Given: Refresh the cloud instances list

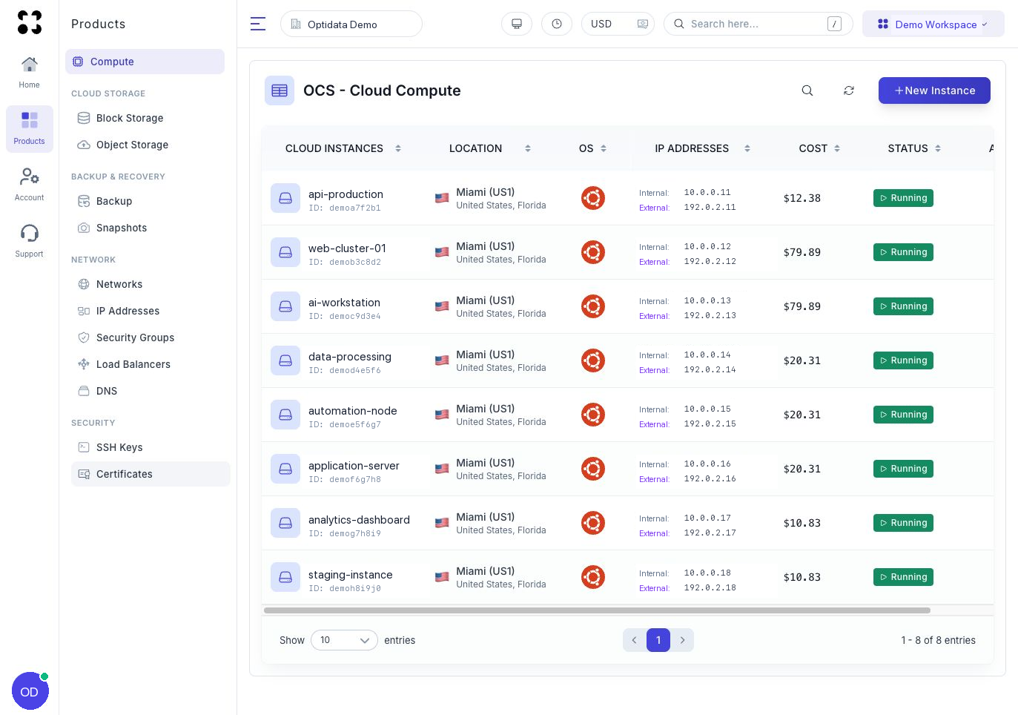Looking at the screenshot, I should [x=849, y=90].
